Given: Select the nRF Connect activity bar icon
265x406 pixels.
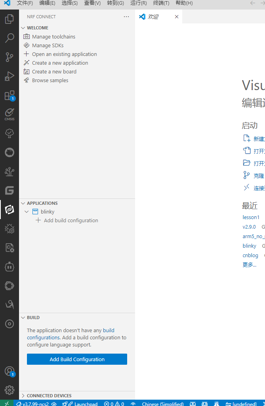Looking at the screenshot, I should tap(9, 210).
